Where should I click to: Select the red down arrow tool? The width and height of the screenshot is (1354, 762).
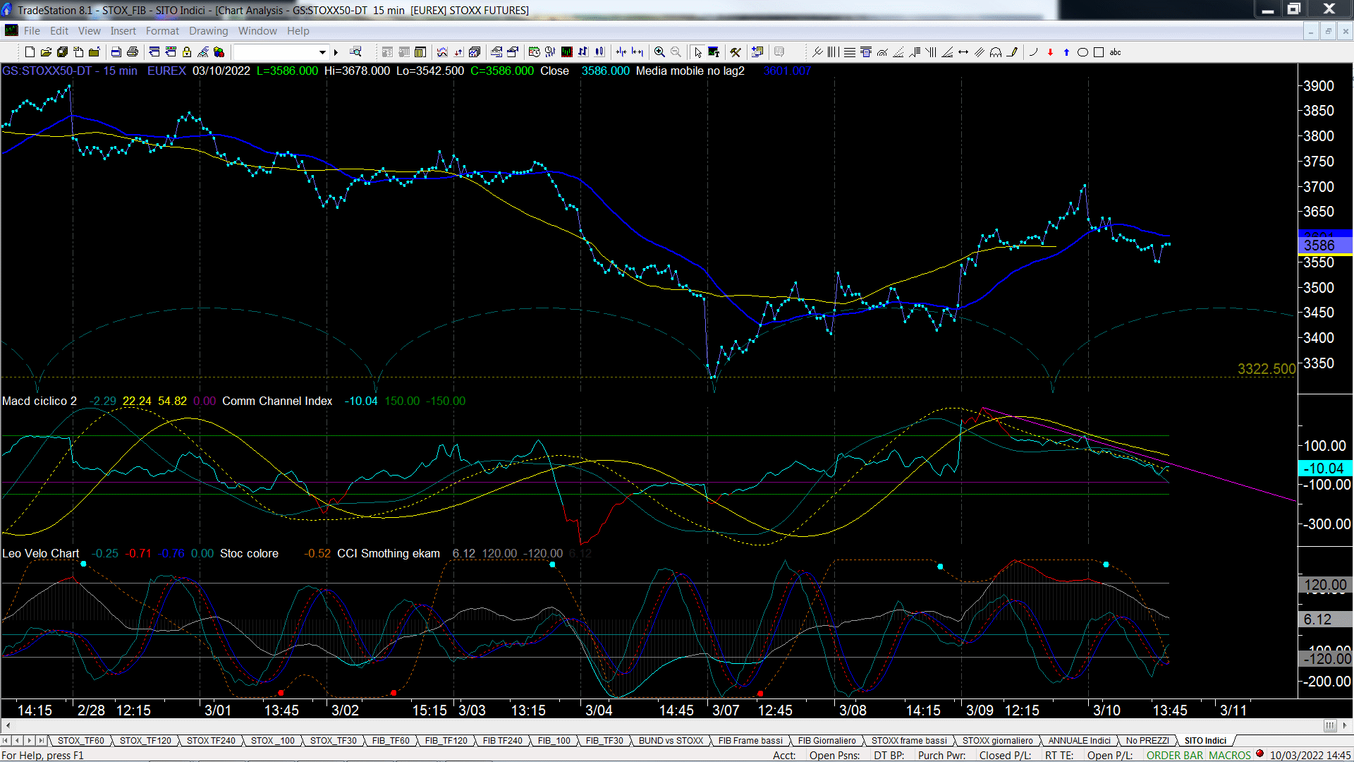click(x=1050, y=52)
